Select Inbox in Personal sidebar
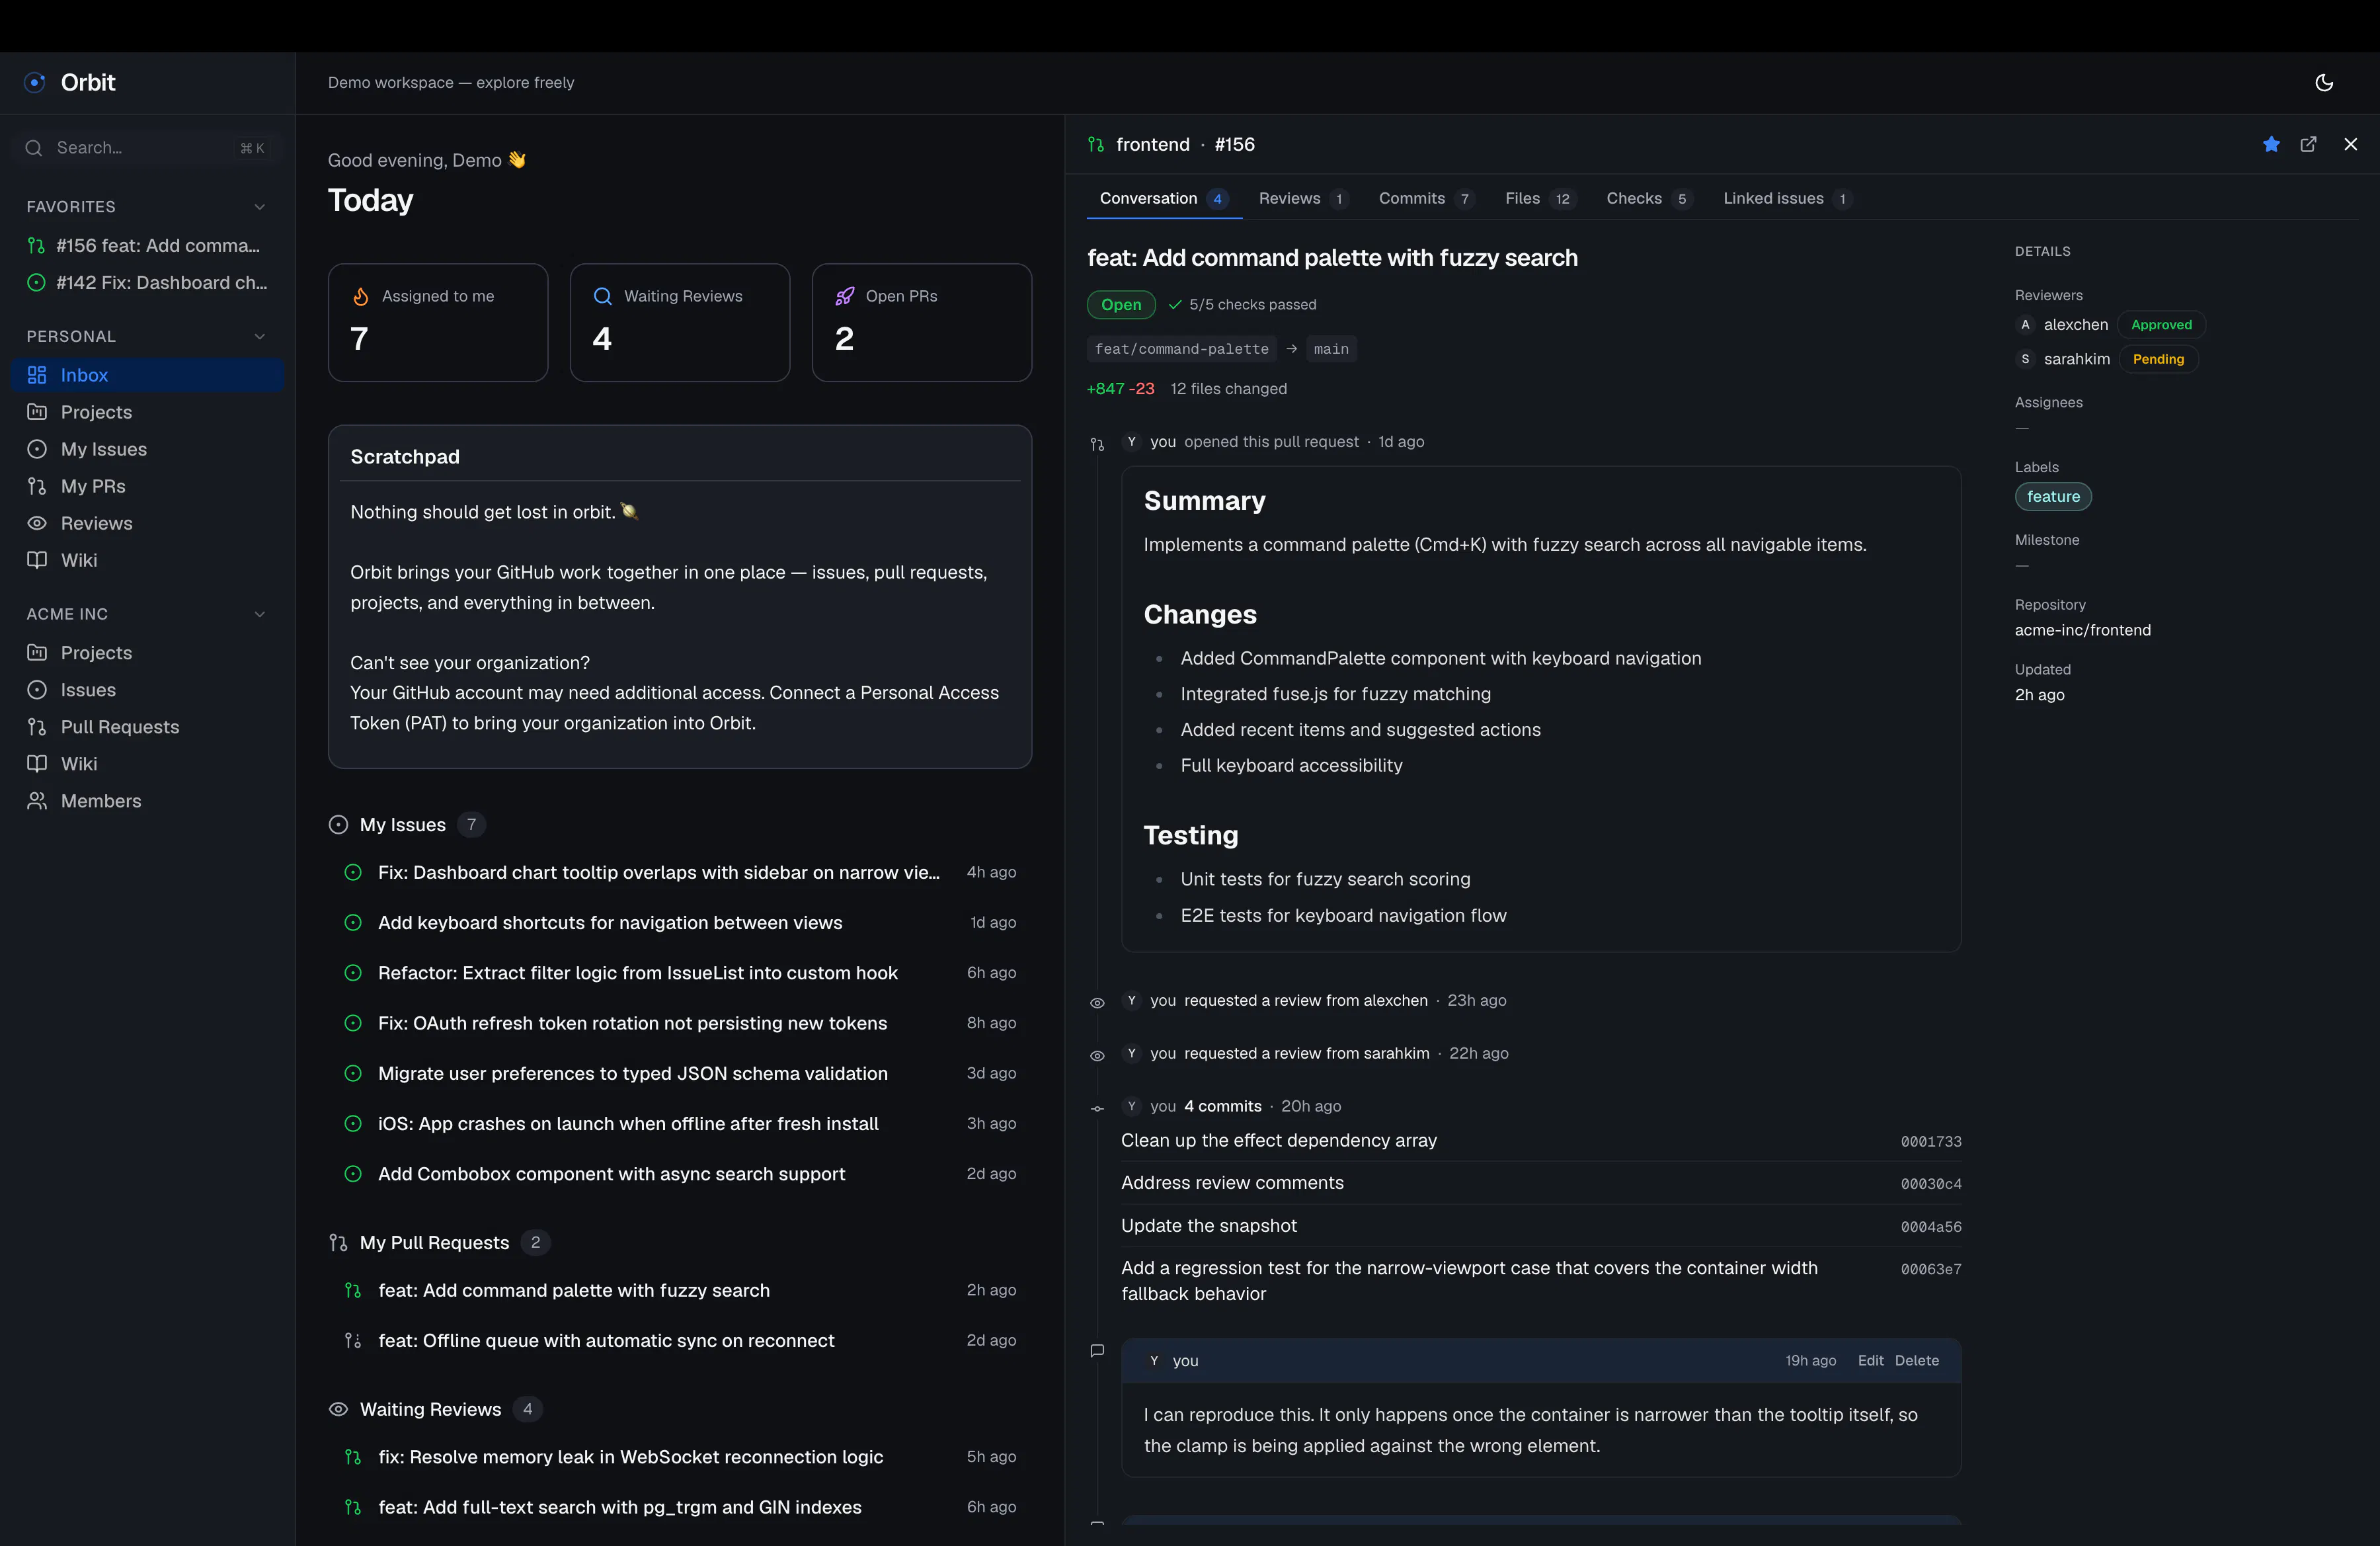Viewport: 2380px width, 1546px height. [147, 374]
